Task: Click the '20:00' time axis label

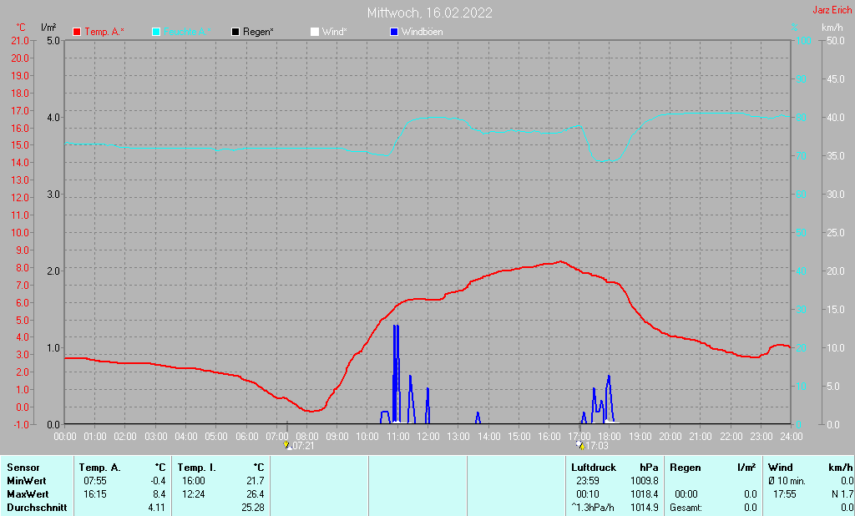Action: pyautogui.click(x=670, y=437)
